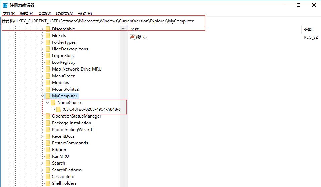Viewport: 321px width, 187px height.
Task: Click the folder icon next to RecentDocs
Action: pos(48,136)
